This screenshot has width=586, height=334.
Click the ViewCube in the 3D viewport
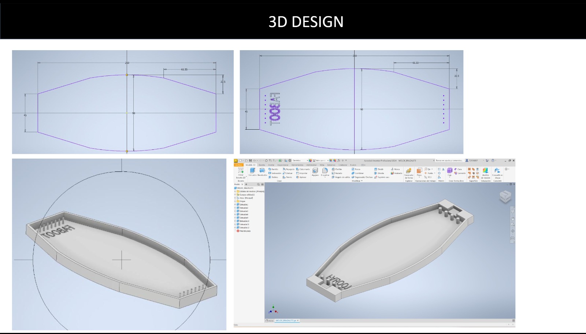(505, 197)
